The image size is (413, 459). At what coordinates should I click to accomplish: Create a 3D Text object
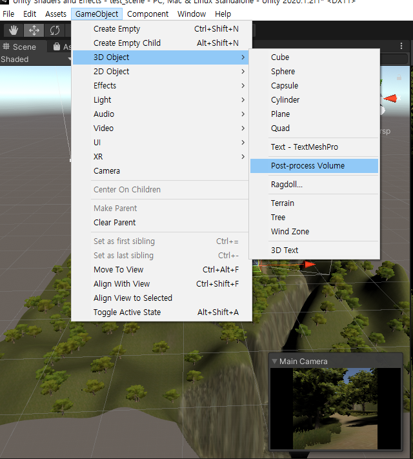click(x=314, y=250)
